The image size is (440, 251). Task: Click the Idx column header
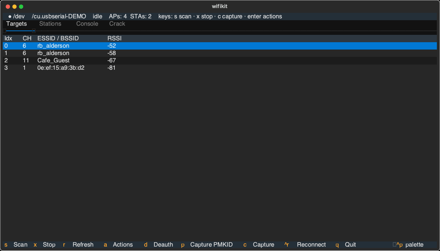pos(8,38)
